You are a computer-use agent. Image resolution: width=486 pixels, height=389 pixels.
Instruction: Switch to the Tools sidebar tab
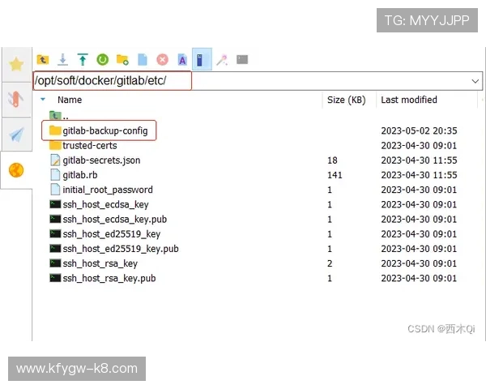click(16, 100)
